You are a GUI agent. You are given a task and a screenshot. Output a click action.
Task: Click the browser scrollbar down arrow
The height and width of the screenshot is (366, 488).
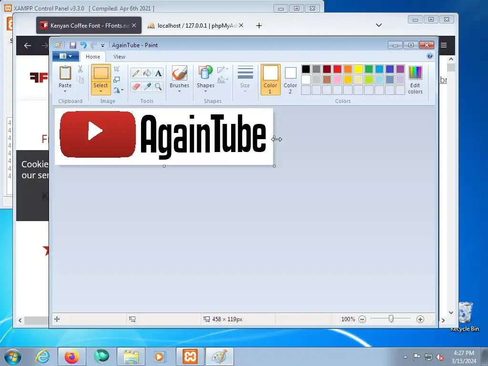(x=451, y=313)
